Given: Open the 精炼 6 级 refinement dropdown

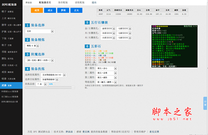Looking at the screenshot, I should tap(33, 46).
